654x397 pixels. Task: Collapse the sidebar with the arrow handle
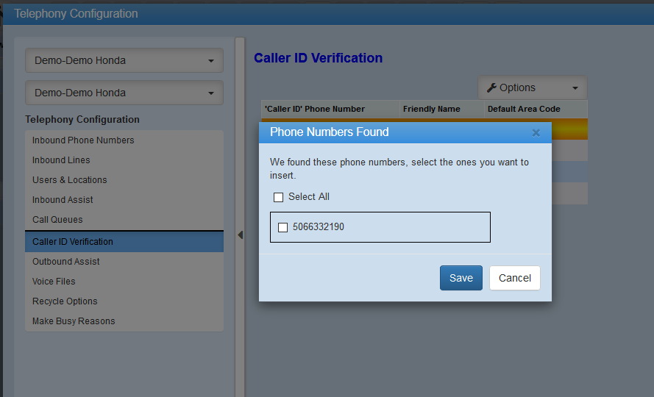[240, 235]
